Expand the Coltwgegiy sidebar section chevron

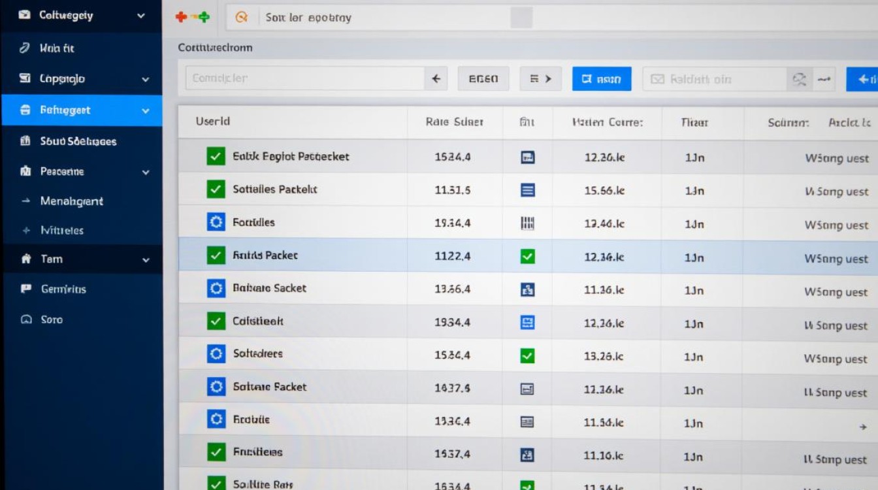coord(141,15)
